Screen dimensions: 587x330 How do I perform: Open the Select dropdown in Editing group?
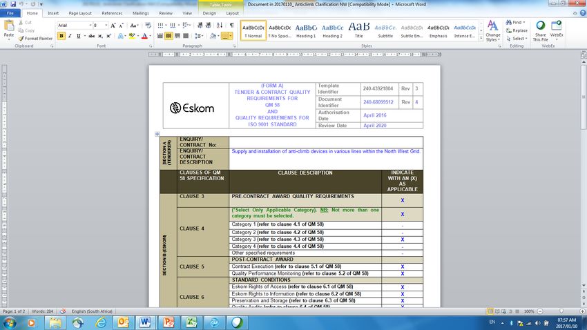click(x=517, y=38)
